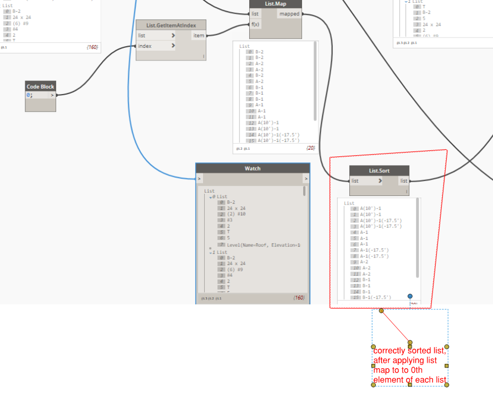The height and width of the screenshot is (404, 493).
Task: Click the Watch node output port arrow
Action: click(x=306, y=179)
